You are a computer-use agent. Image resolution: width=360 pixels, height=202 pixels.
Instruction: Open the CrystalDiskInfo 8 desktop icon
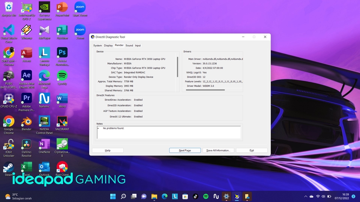(62, 147)
